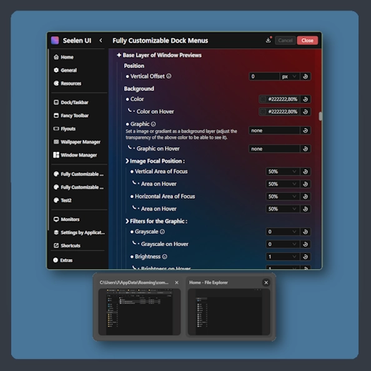371x371 pixels.
Task: Open Grayscale on Hover dropdown
Action: click(x=282, y=244)
